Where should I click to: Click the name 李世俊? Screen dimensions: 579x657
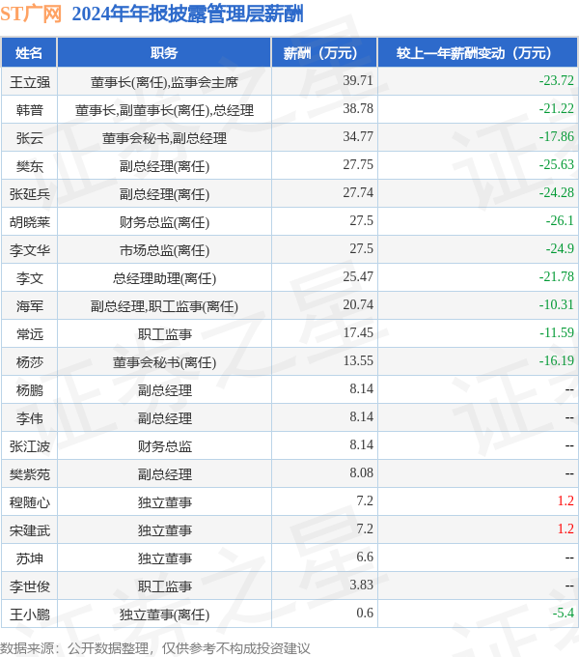30,586
